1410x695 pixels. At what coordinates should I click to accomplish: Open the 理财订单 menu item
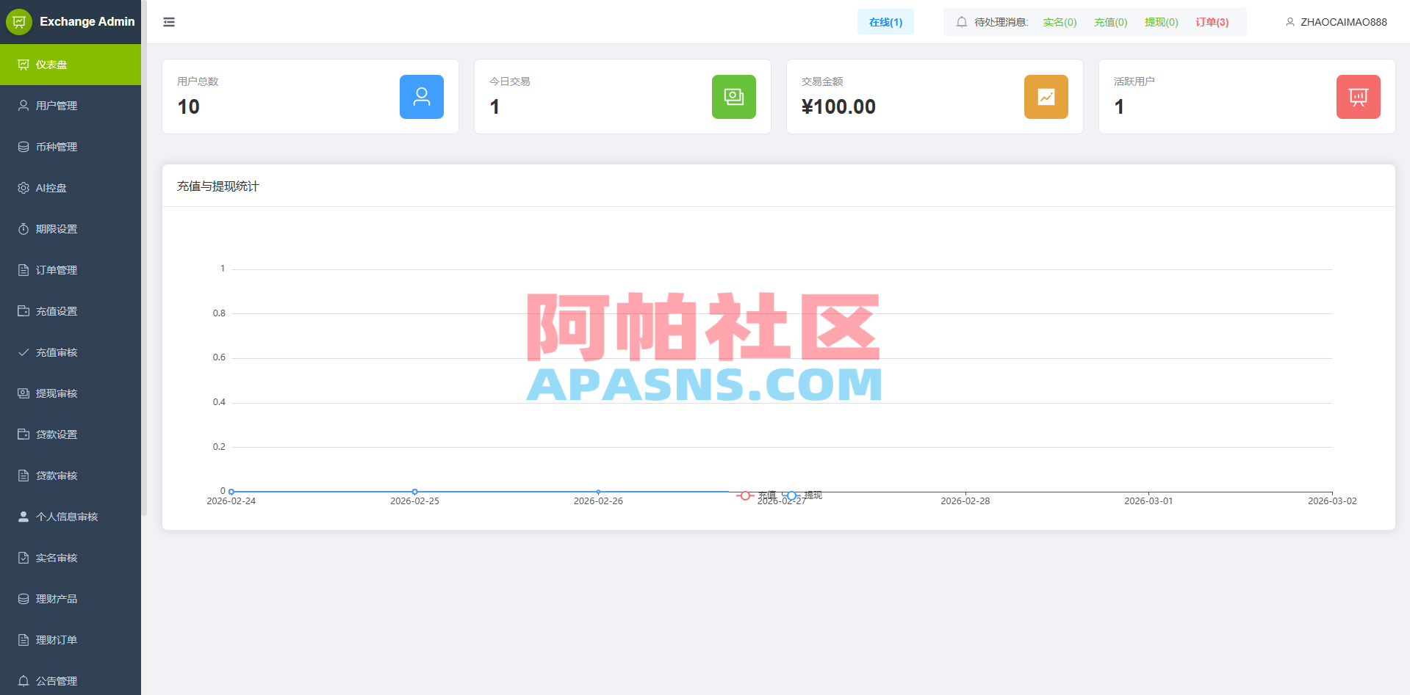point(71,640)
